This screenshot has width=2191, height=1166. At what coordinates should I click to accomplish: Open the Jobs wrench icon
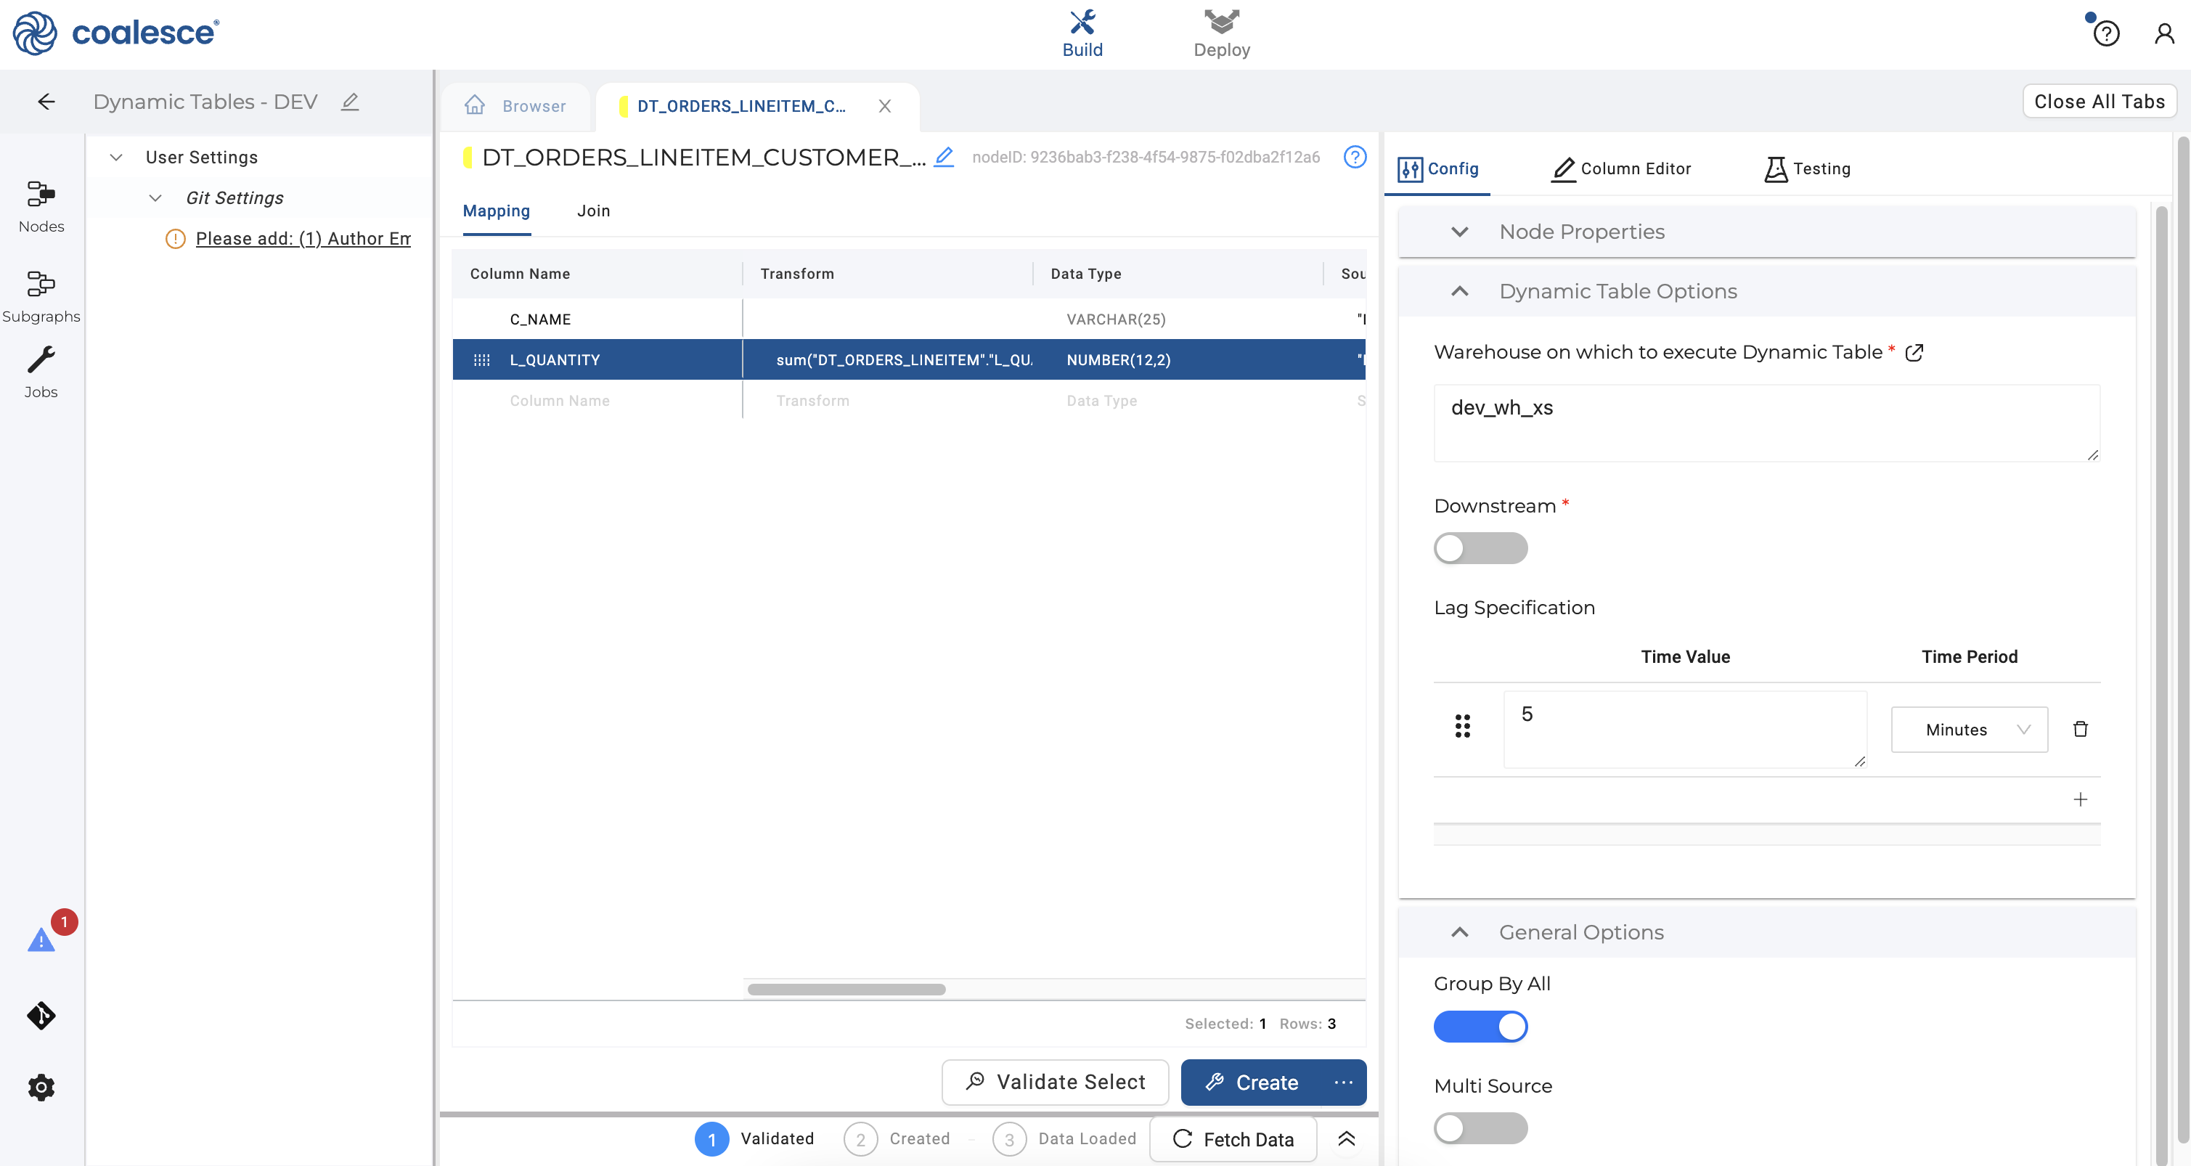(x=41, y=371)
